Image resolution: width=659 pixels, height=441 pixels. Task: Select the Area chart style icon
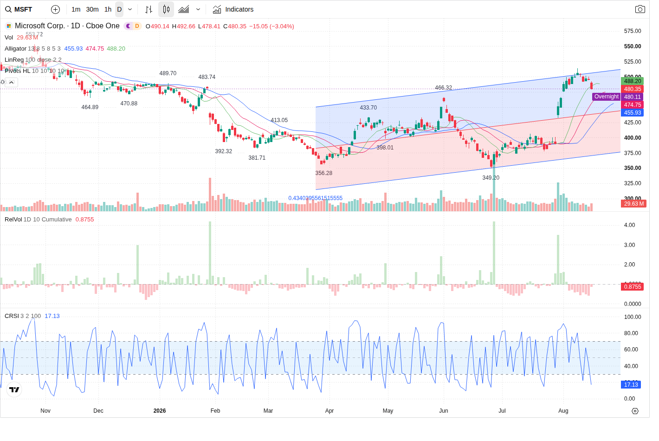184,9
